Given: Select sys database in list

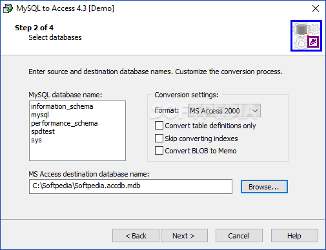Looking at the screenshot, I should pyautogui.click(x=36, y=140).
